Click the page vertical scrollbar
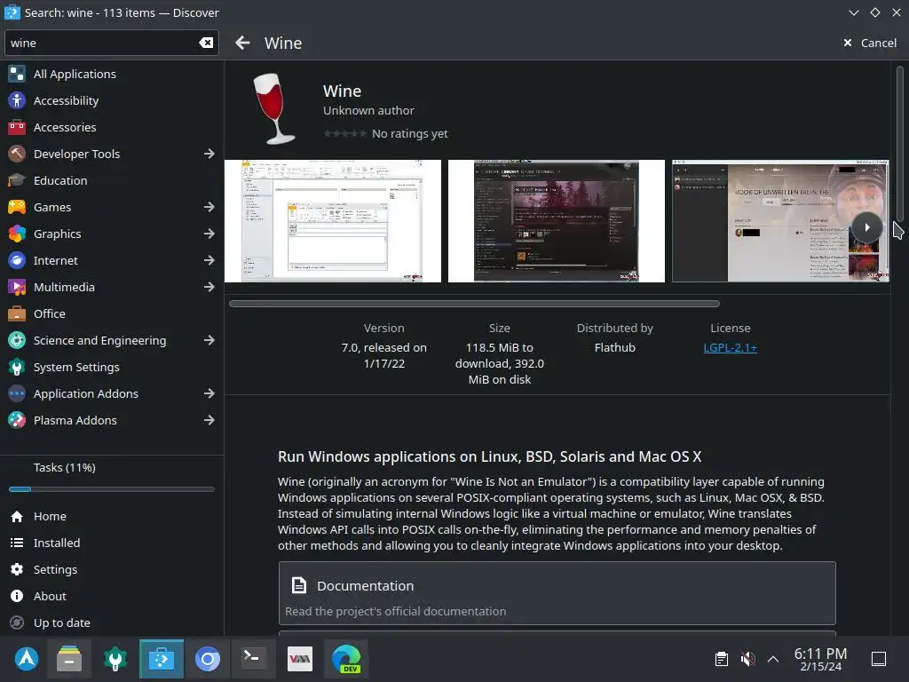 pos(900,142)
